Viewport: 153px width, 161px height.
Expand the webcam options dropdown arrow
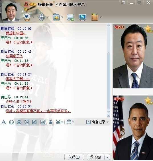[x=33, y=17]
